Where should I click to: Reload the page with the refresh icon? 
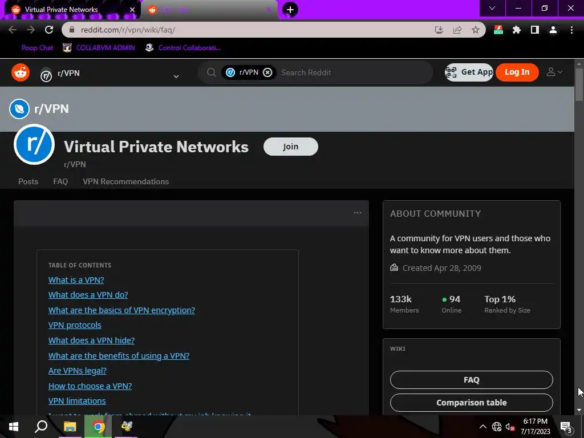pos(49,30)
